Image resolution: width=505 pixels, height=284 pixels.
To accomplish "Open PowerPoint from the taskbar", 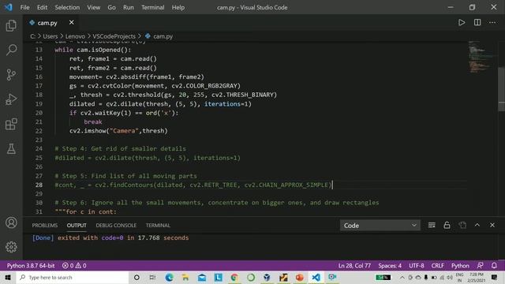I will [300, 277].
